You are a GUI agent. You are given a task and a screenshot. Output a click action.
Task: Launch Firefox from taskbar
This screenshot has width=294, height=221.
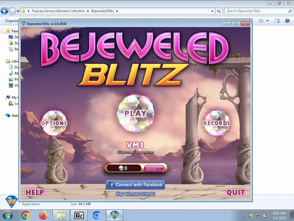43,215
